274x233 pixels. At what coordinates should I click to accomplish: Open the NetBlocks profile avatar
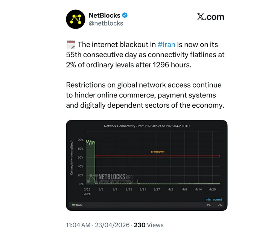[x=76, y=19]
